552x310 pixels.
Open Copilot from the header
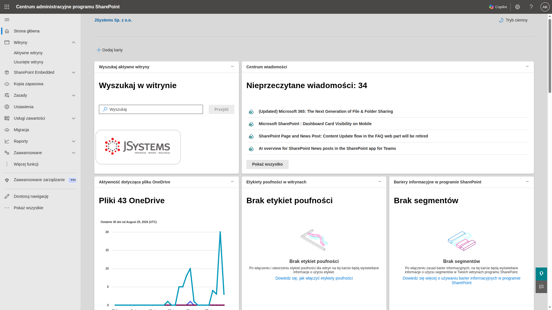(x=498, y=7)
